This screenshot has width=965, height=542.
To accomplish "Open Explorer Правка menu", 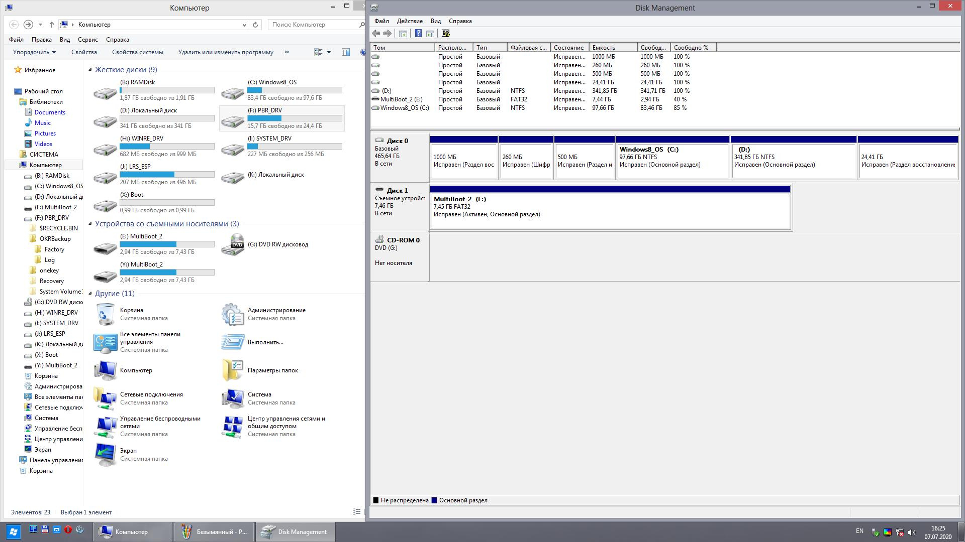I will pyautogui.click(x=41, y=40).
